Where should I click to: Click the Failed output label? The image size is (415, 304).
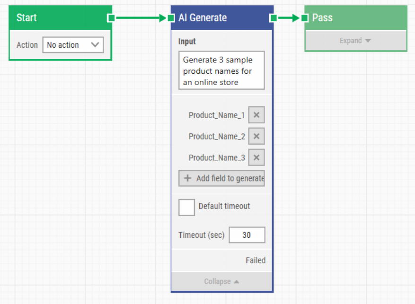pos(255,260)
